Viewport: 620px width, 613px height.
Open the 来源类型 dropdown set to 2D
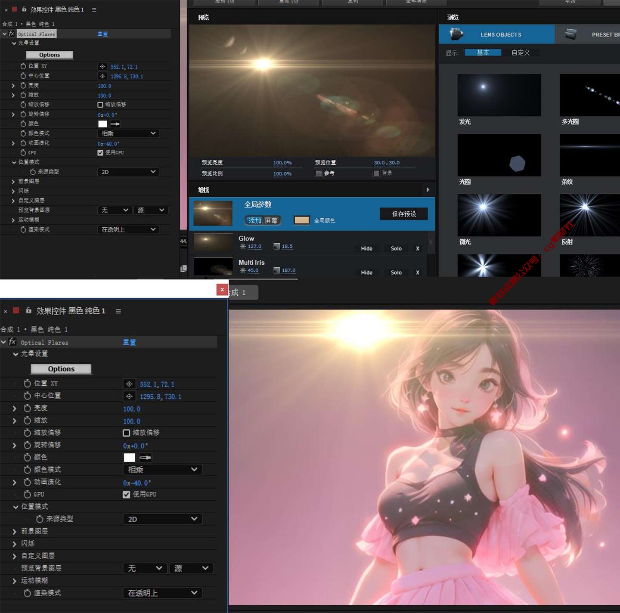tap(162, 519)
